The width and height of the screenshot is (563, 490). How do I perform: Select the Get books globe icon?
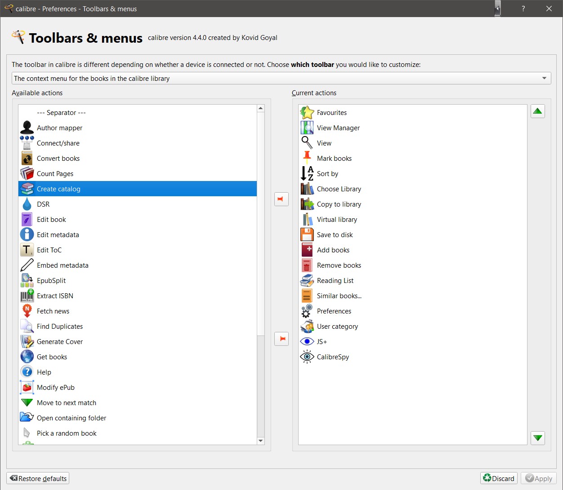[x=27, y=357]
